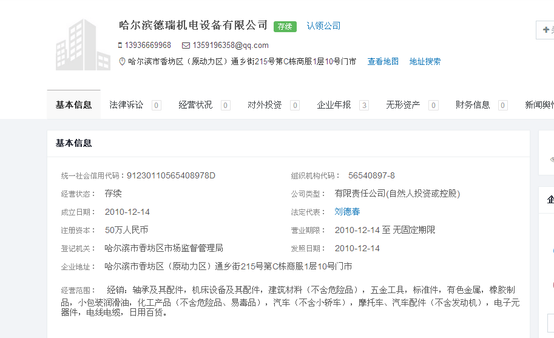
Task: Select the 新闻舆情 tab
Action: (539, 105)
